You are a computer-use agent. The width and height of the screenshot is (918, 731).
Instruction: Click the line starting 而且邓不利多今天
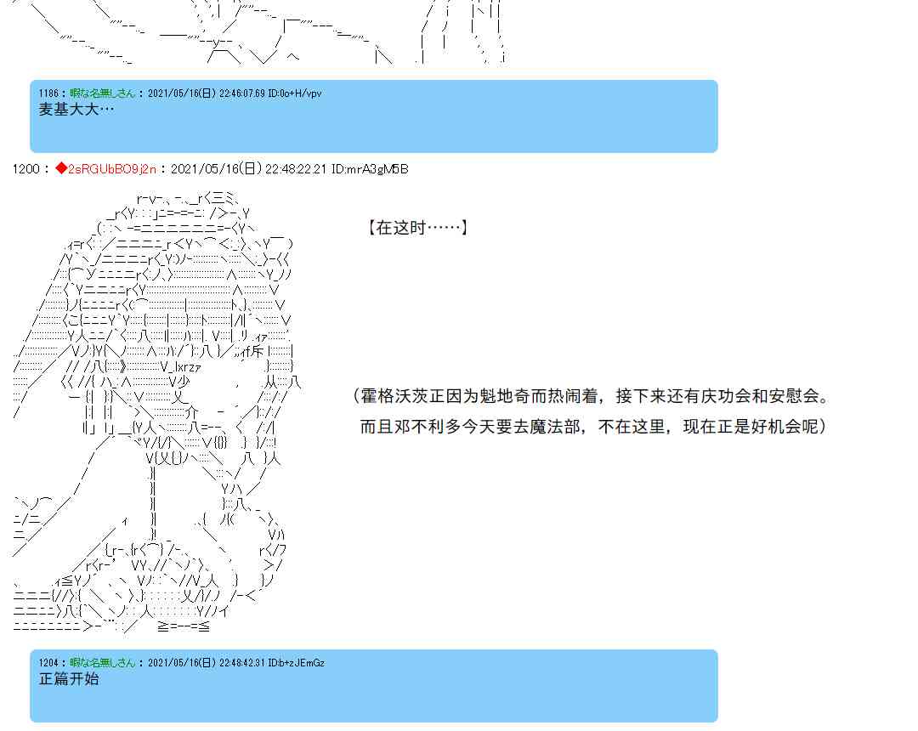pyautogui.click(x=592, y=427)
